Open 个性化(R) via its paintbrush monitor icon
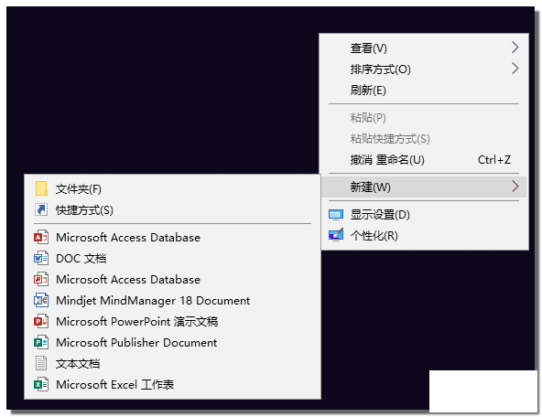 tap(336, 235)
